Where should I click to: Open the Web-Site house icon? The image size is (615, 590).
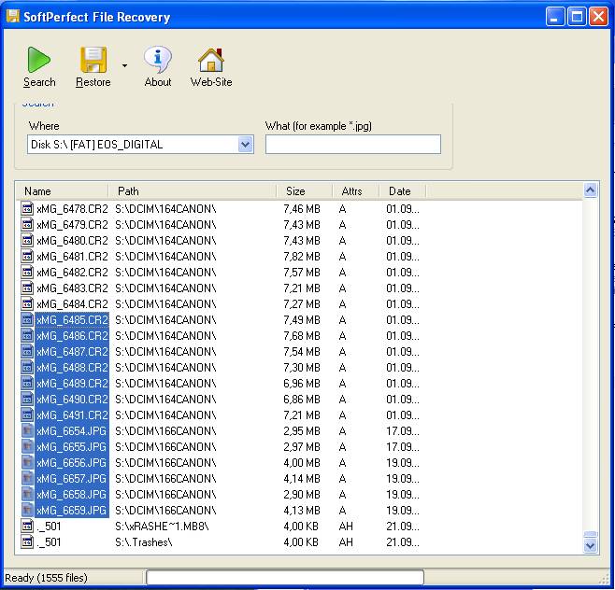coord(211,61)
